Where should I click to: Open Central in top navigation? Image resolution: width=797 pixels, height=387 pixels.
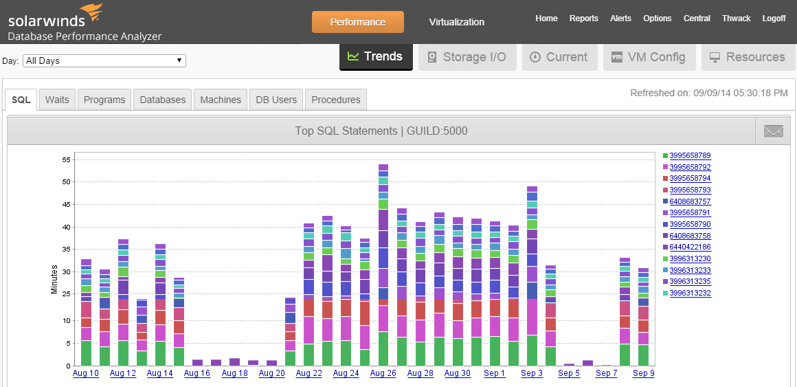[697, 19]
